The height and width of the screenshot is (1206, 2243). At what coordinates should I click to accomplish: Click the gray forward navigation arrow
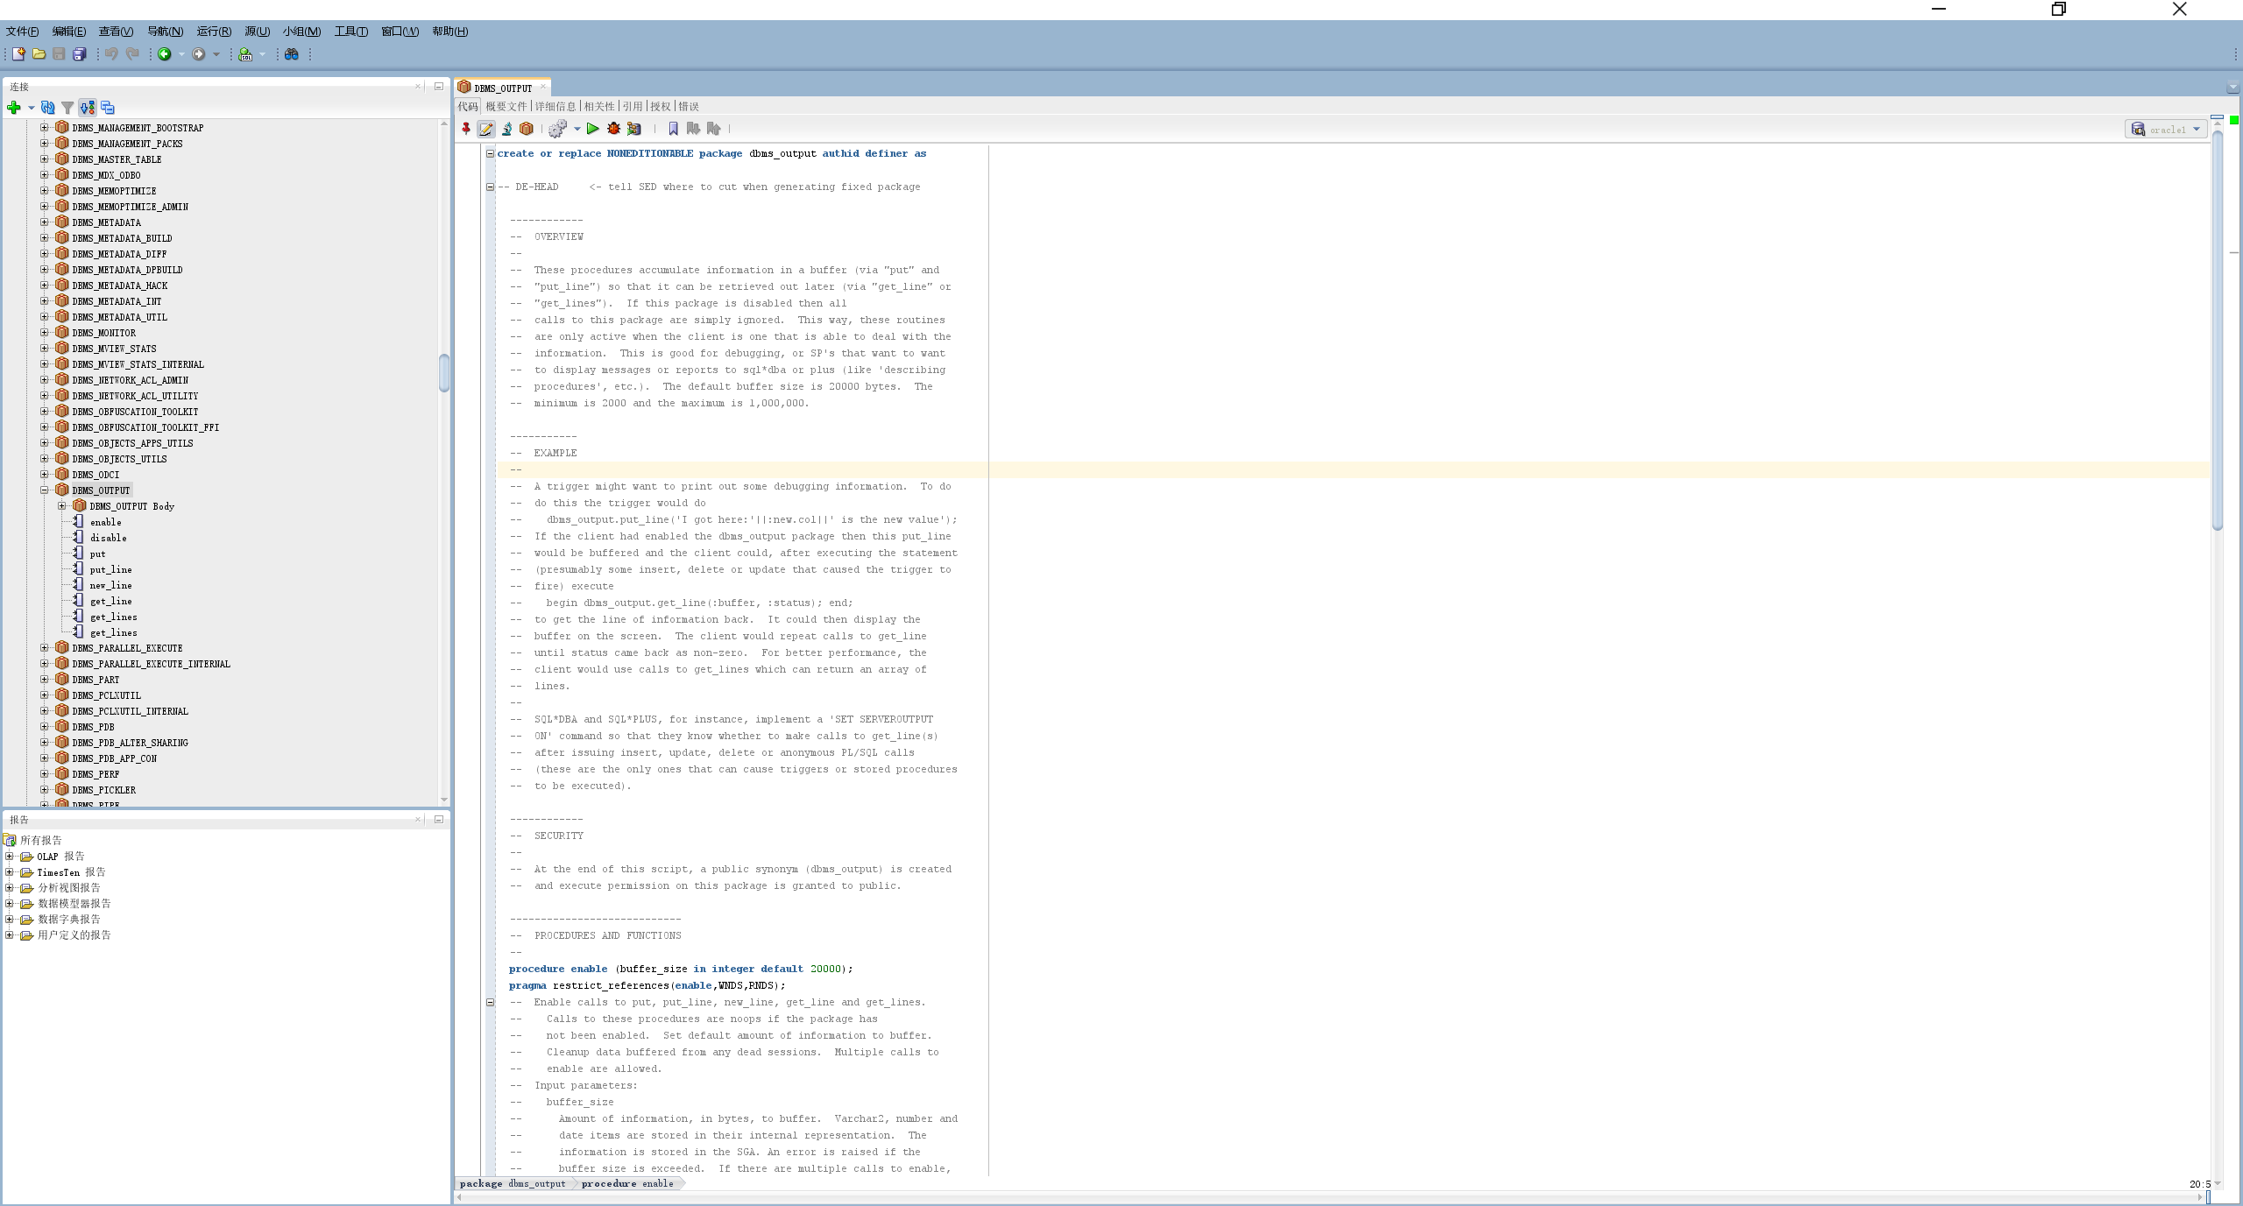[x=199, y=54]
